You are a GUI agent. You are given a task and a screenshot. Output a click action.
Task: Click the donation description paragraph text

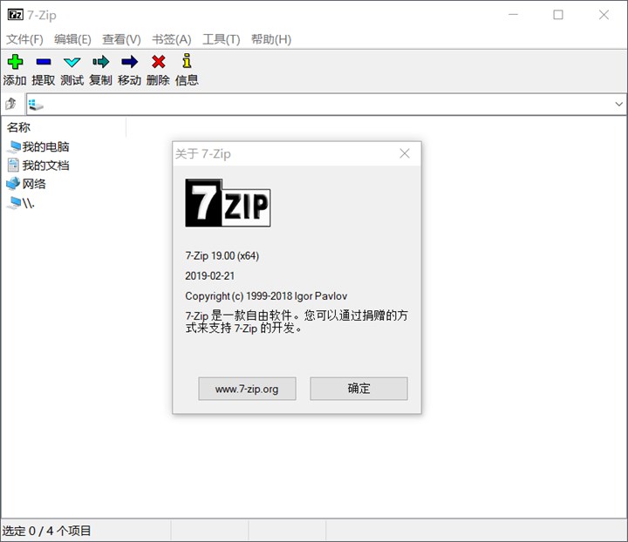coord(297,322)
